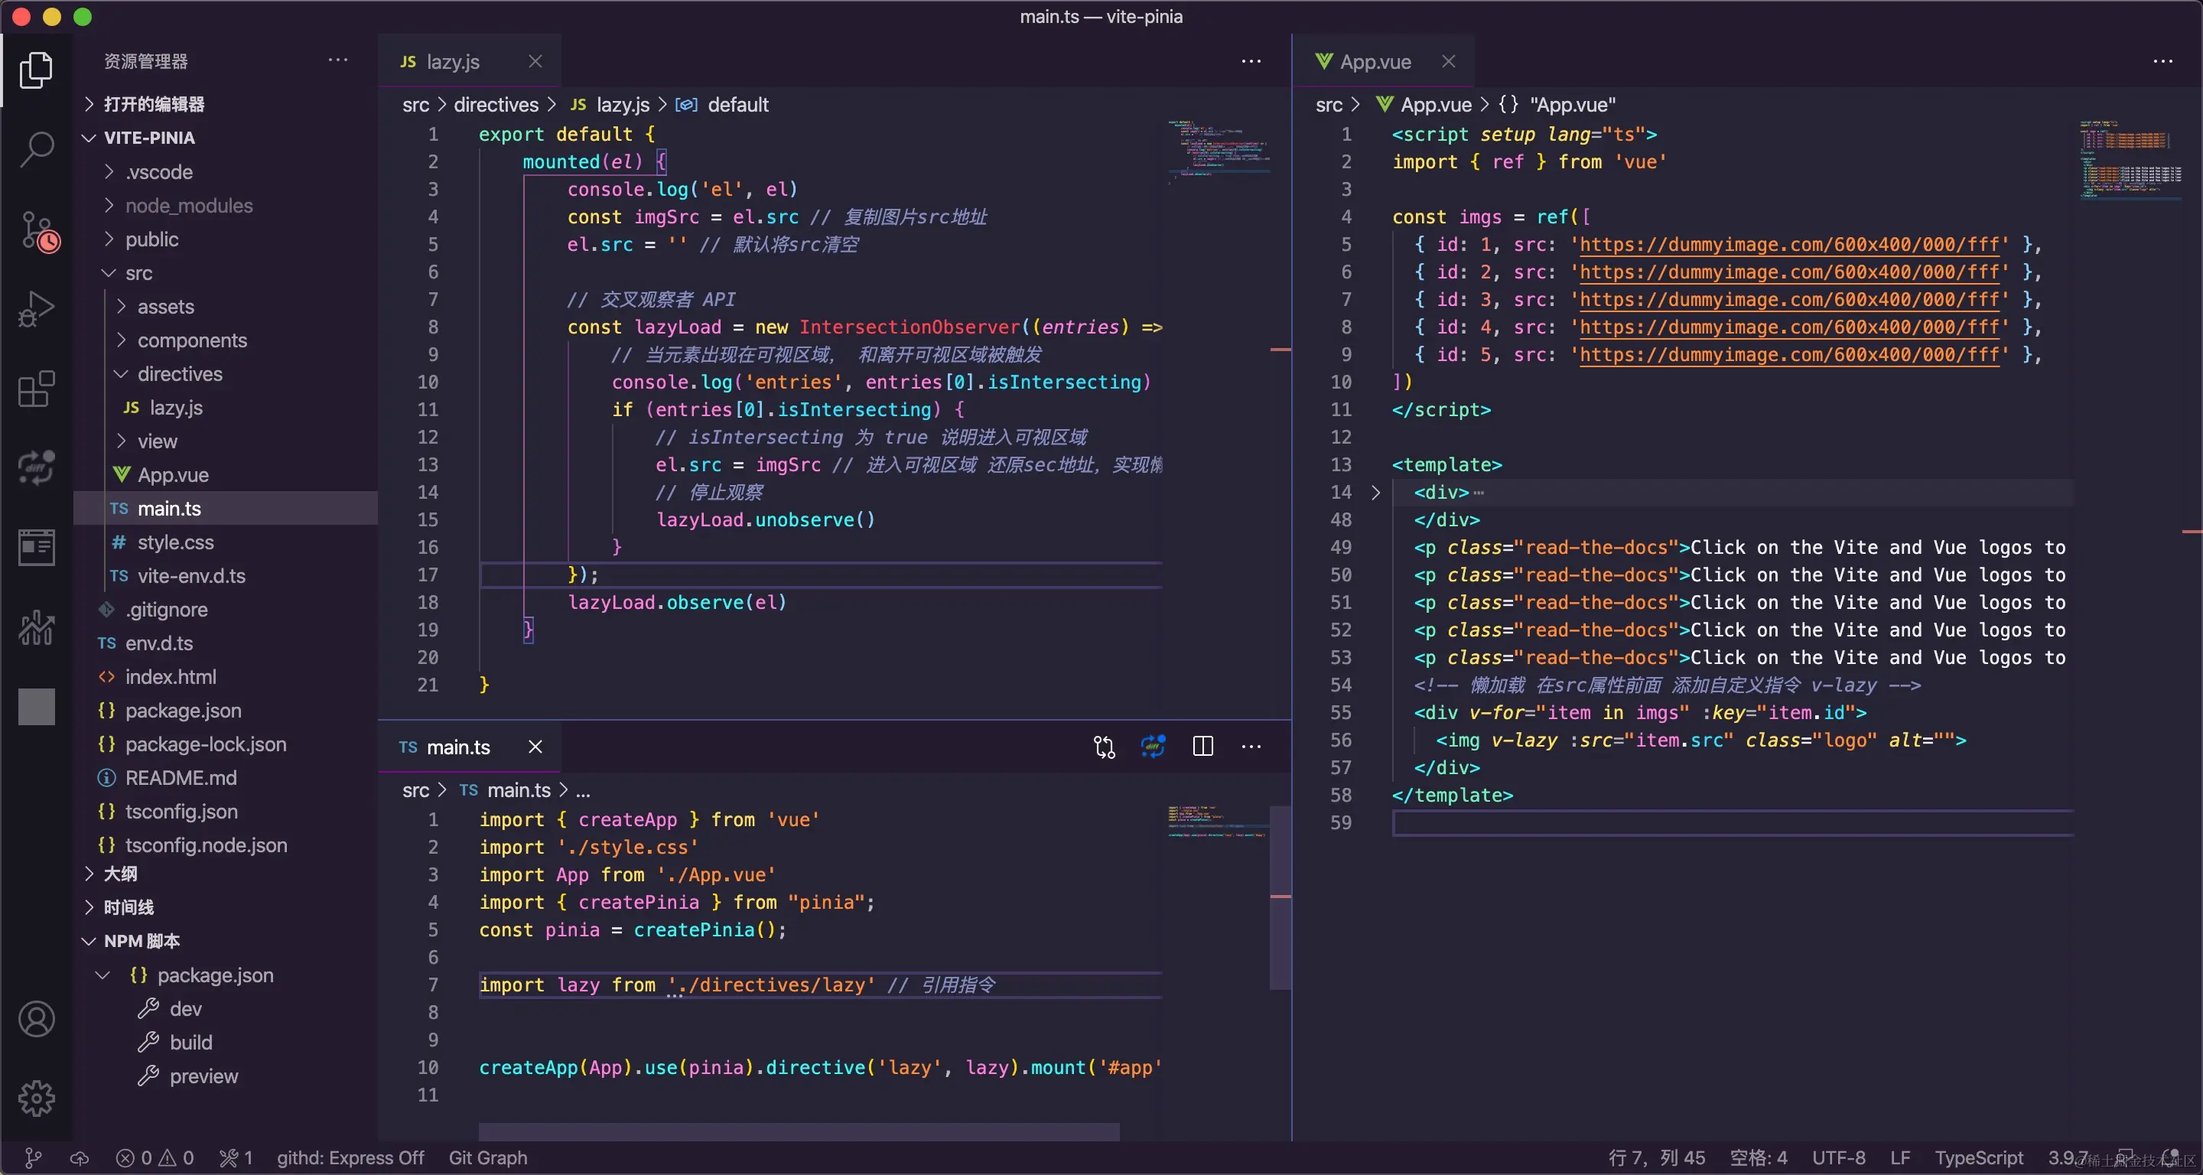This screenshot has width=2203, height=1175.
Task: Open vite-env.d.ts in the file tree
Action: [x=191, y=576]
